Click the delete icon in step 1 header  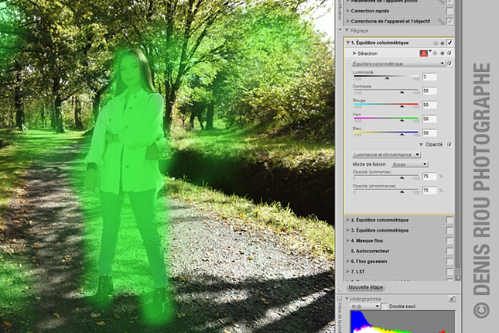(x=443, y=43)
